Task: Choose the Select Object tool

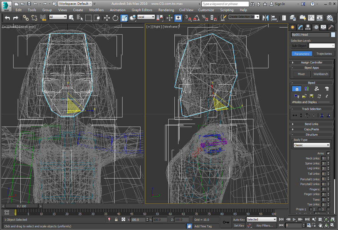Action: [x=71, y=18]
